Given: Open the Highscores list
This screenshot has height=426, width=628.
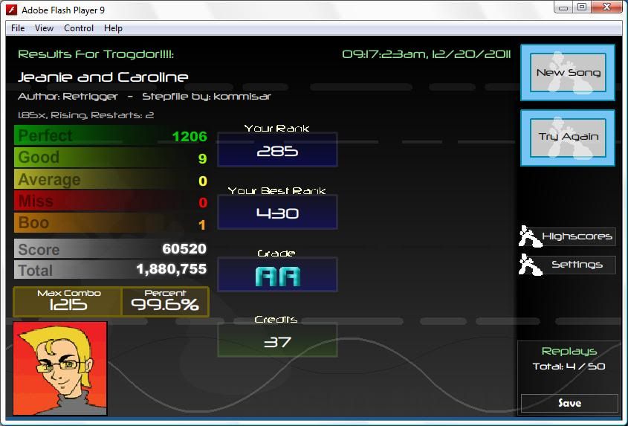Looking at the screenshot, I should point(577,236).
